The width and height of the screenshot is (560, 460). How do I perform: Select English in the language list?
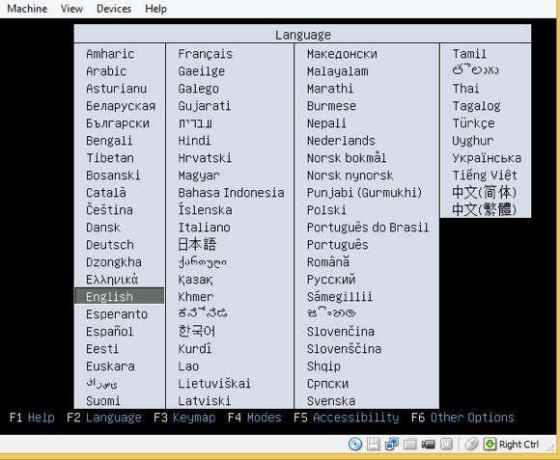pyautogui.click(x=120, y=296)
